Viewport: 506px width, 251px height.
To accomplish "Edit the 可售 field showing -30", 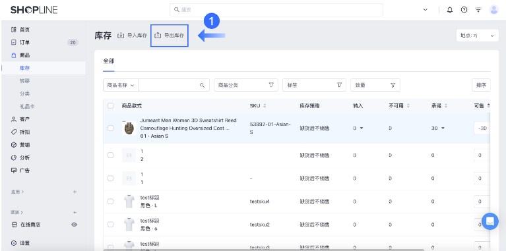I will (482, 128).
